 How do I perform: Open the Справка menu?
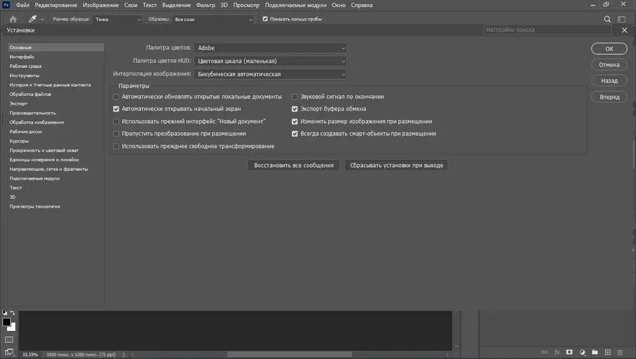(362, 5)
